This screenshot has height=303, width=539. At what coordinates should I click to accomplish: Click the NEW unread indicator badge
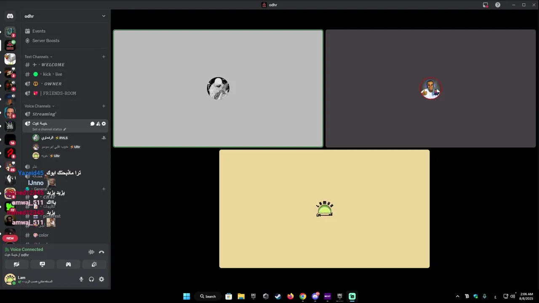(10, 238)
